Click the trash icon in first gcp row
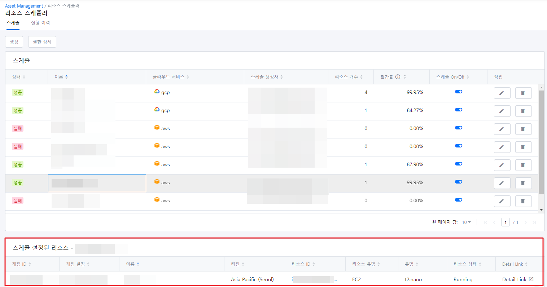Image resolution: width=547 pixels, height=287 pixels. point(523,93)
